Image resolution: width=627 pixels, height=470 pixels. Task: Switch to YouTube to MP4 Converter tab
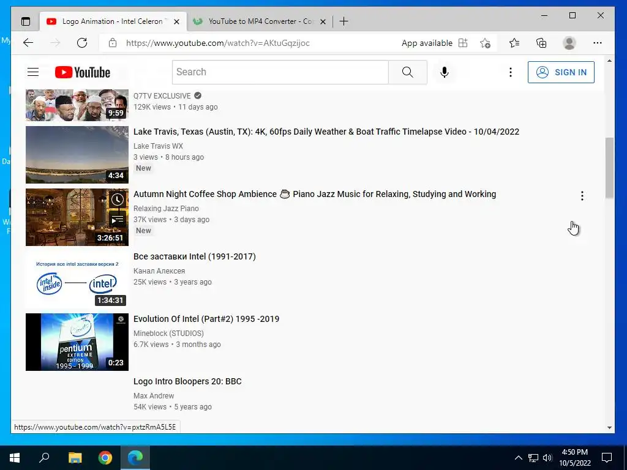[260, 21]
